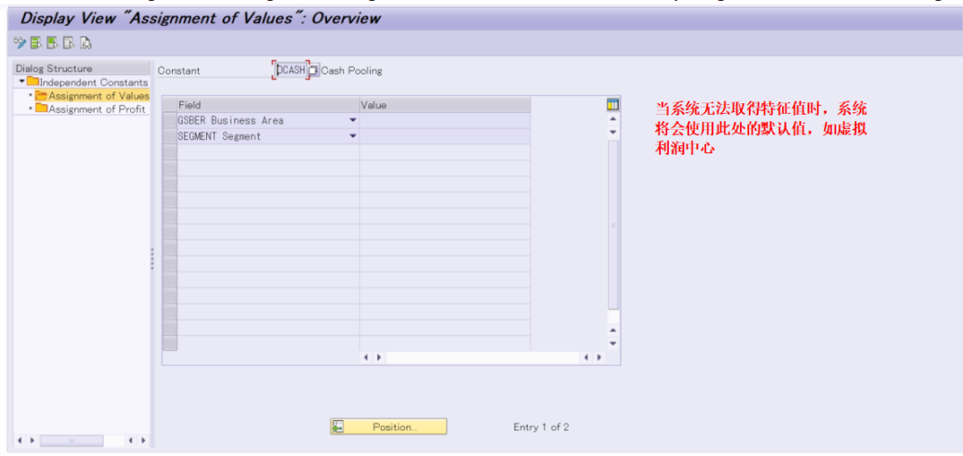Click the Deselect All toolbar icon
This screenshot has height=456, width=963.
(69, 43)
